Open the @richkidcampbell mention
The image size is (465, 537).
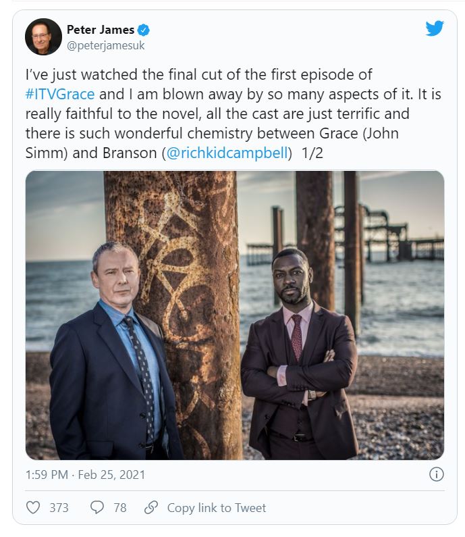(227, 153)
